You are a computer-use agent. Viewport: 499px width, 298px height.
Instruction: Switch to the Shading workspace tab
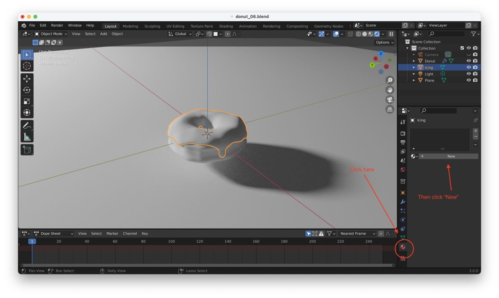226,26
